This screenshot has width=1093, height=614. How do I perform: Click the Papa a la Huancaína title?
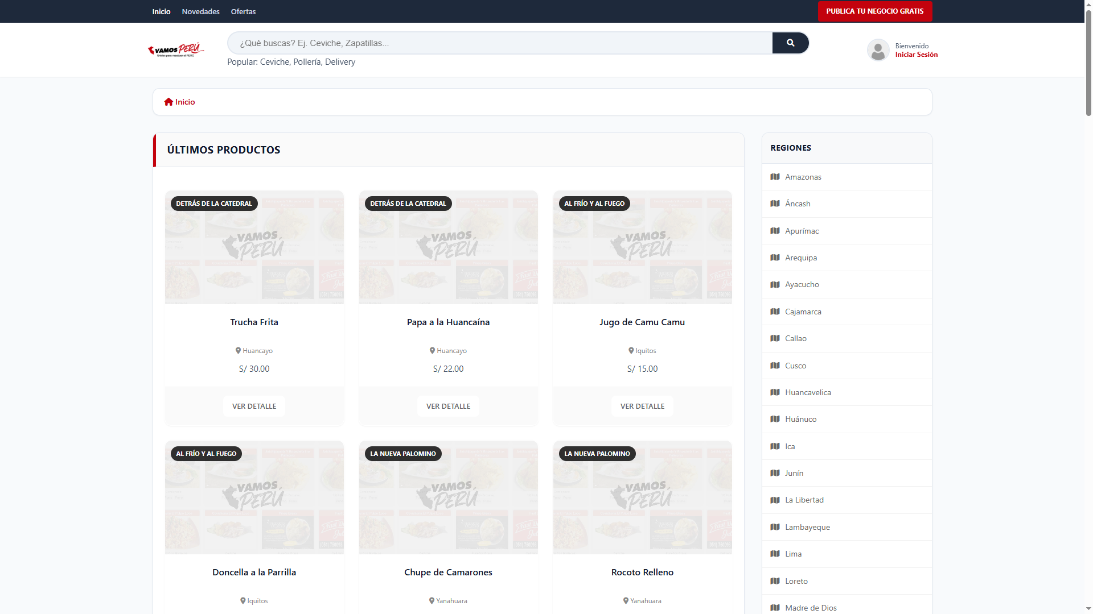coord(448,322)
